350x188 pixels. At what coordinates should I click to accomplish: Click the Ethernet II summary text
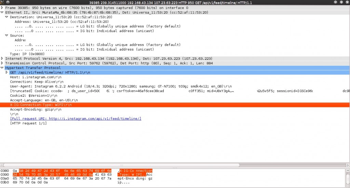click(107, 13)
